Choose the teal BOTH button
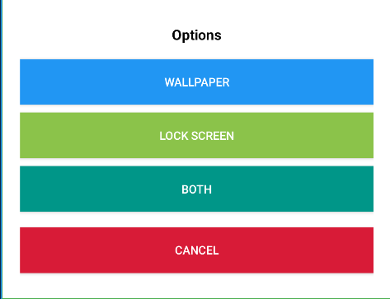The image size is (390, 299). [196, 189]
